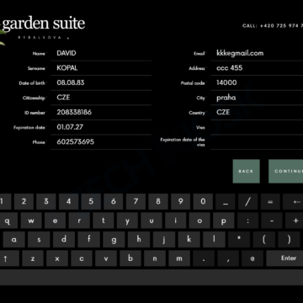Select the Citizenship field
The image size is (303, 303).
click(101, 98)
